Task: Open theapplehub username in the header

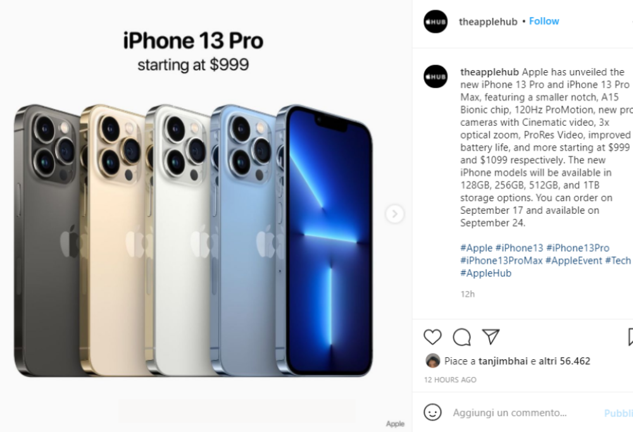Action: tap(488, 22)
